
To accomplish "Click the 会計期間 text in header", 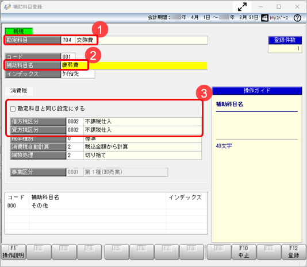I will coord(159,18).
